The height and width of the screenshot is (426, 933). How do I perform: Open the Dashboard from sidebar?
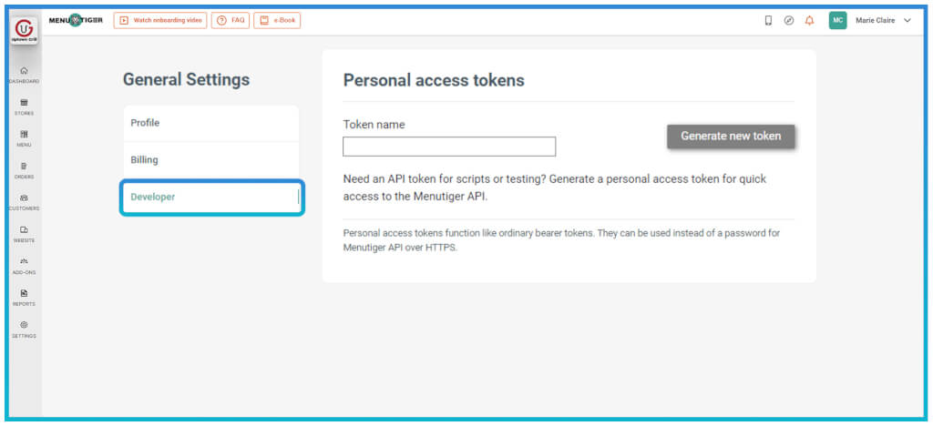(x=24, y=75)
